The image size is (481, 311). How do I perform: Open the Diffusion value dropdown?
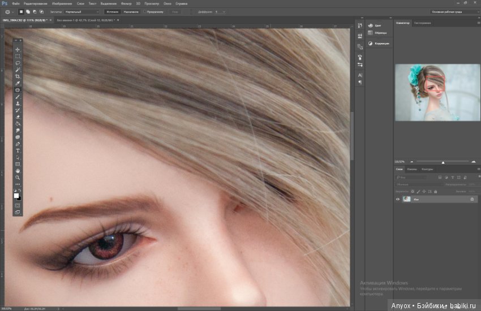click(224, 12)
